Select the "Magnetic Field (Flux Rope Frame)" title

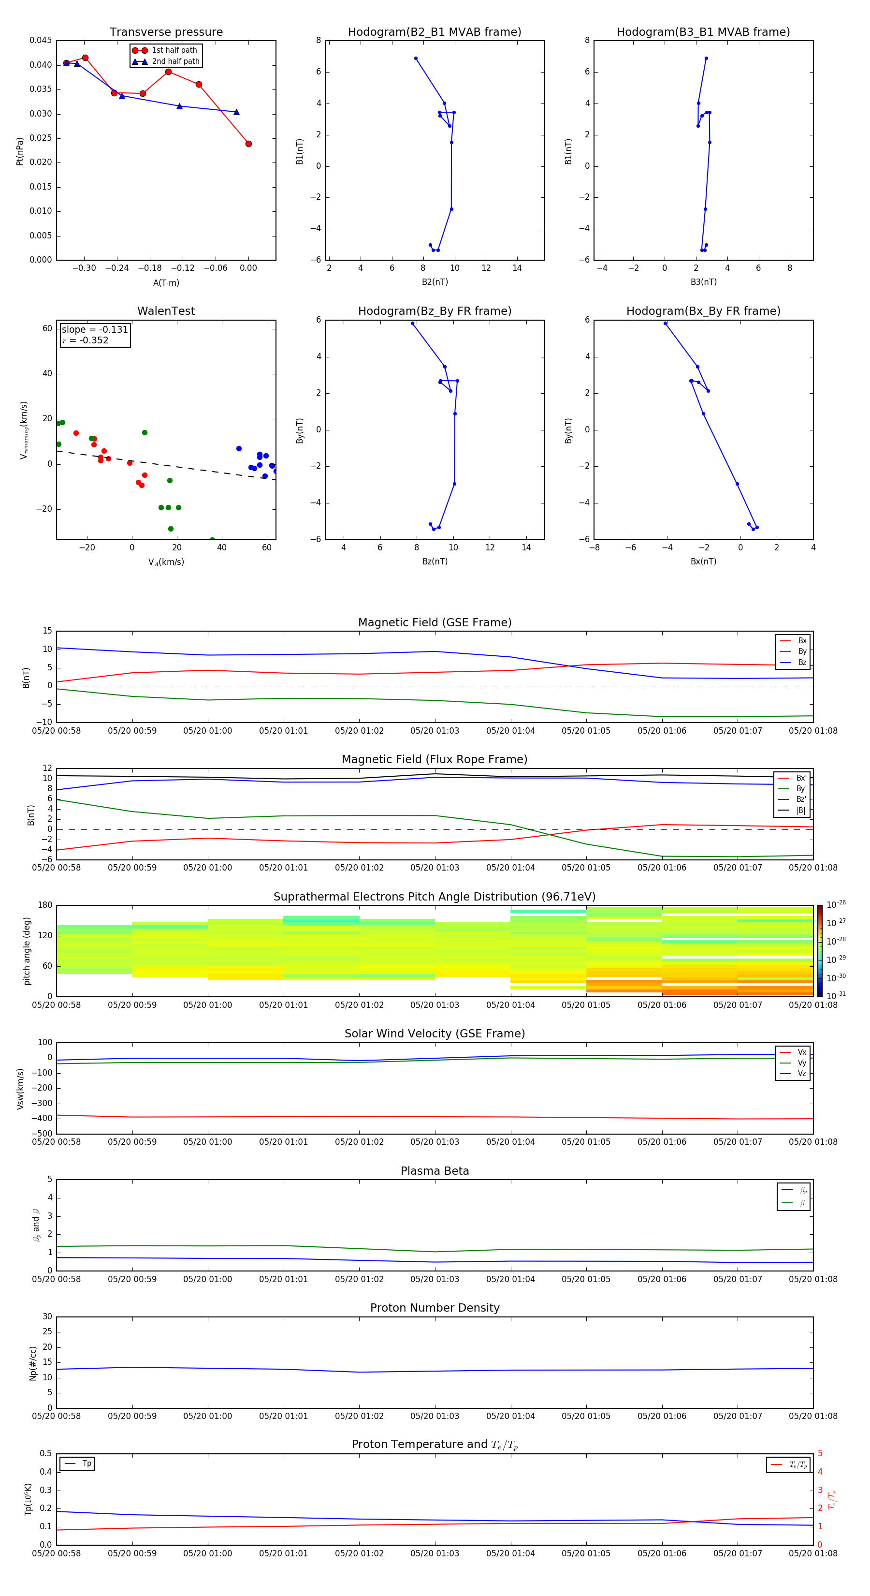pyautogui.click(x=435, y=760)
